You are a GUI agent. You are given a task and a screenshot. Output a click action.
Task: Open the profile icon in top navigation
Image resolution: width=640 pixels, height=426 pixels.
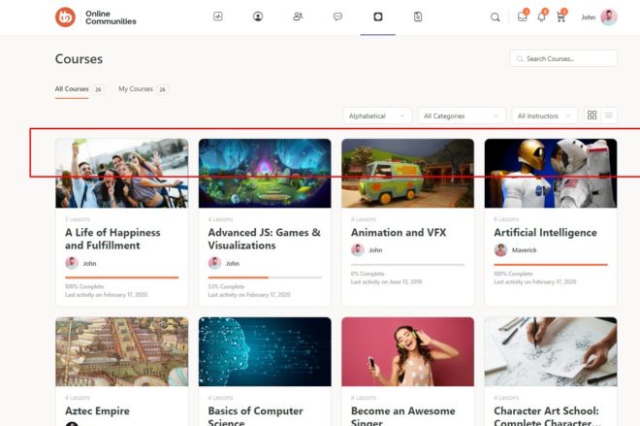[258, 16]
